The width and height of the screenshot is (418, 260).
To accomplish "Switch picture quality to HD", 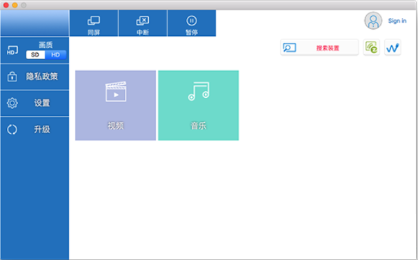I will click(55, 55).
